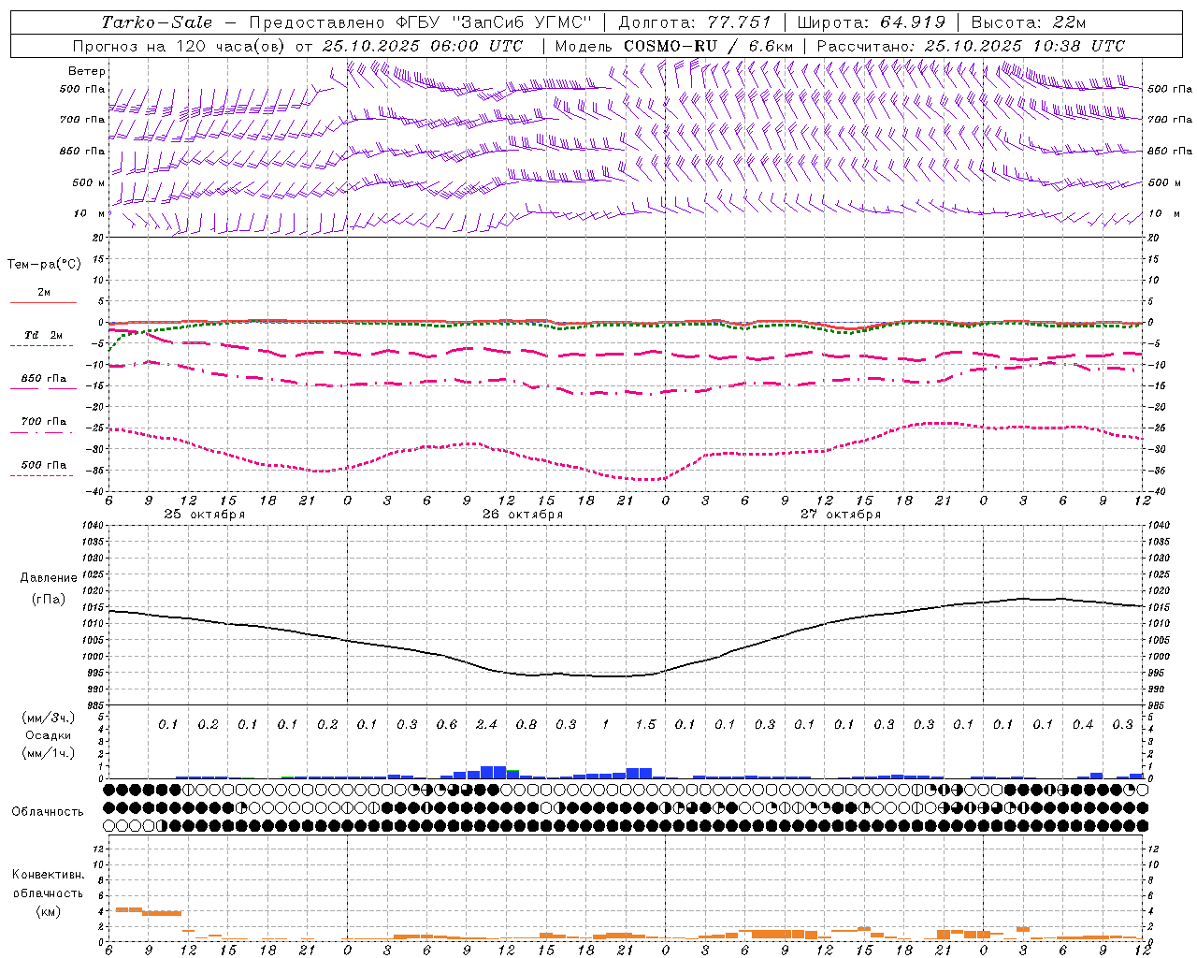Click the '0.8' three-hour precipitation value
This screenshot has width=1197, height=958.
click(x=526, y=724)
